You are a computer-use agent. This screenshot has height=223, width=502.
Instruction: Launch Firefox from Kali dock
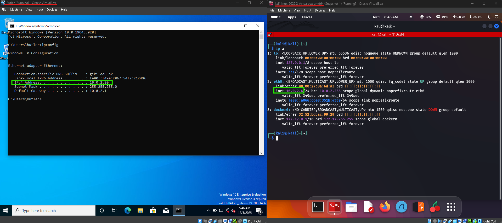385,207
